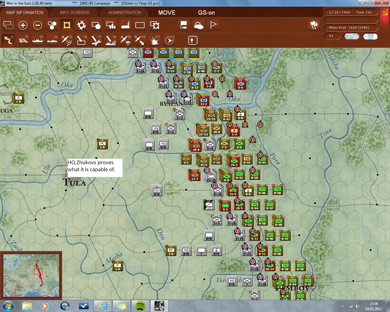Viewport: 390px width, 312px height.
Task: Open the weather sun-and-cloud icon
Action: [x=199, y=25]
